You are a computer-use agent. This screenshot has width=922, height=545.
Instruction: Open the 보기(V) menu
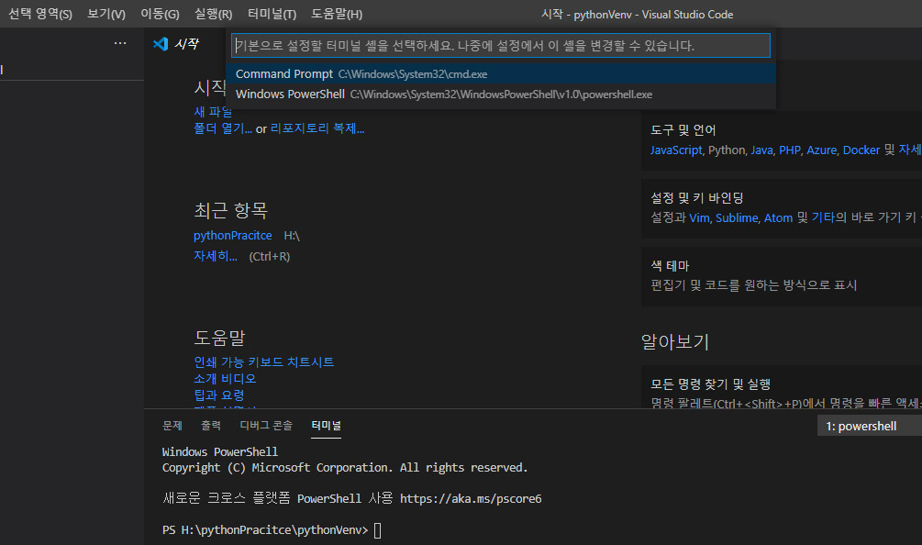click(x=106, y=14)
